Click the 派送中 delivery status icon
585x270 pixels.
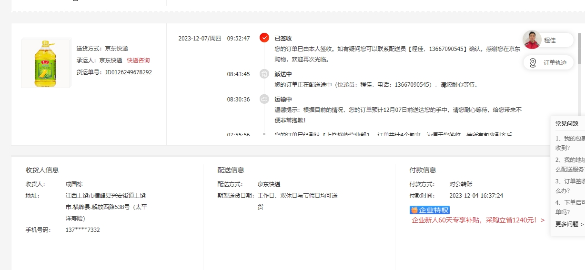(x=264, y=74)
